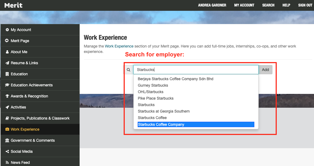Click the rocket icon beside Activities
This screenshot has height=166, width=314.
7,107
